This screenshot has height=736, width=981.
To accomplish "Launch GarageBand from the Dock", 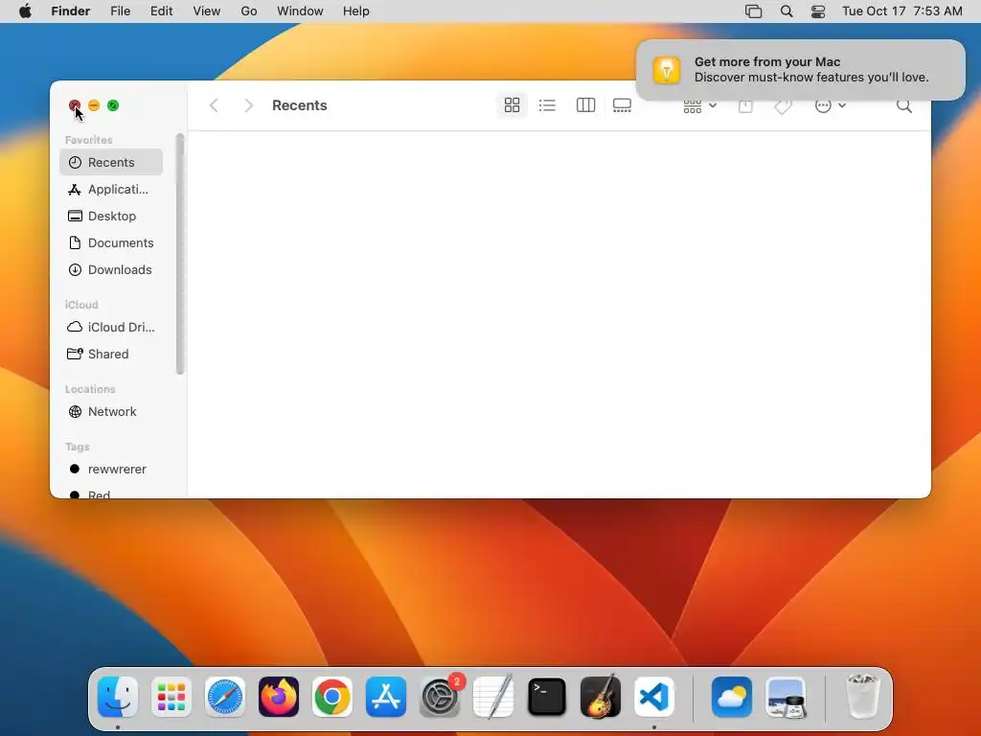I will (601, 697).
